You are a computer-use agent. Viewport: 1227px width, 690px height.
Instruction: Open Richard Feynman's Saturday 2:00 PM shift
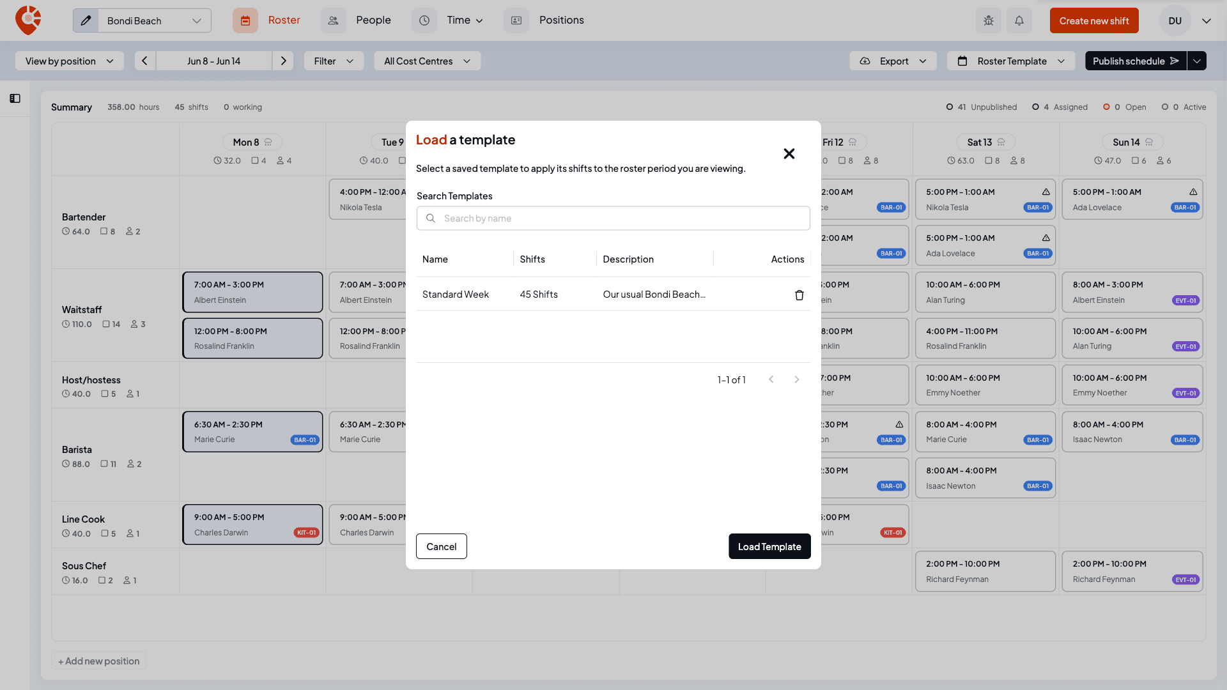pos(985,571)
